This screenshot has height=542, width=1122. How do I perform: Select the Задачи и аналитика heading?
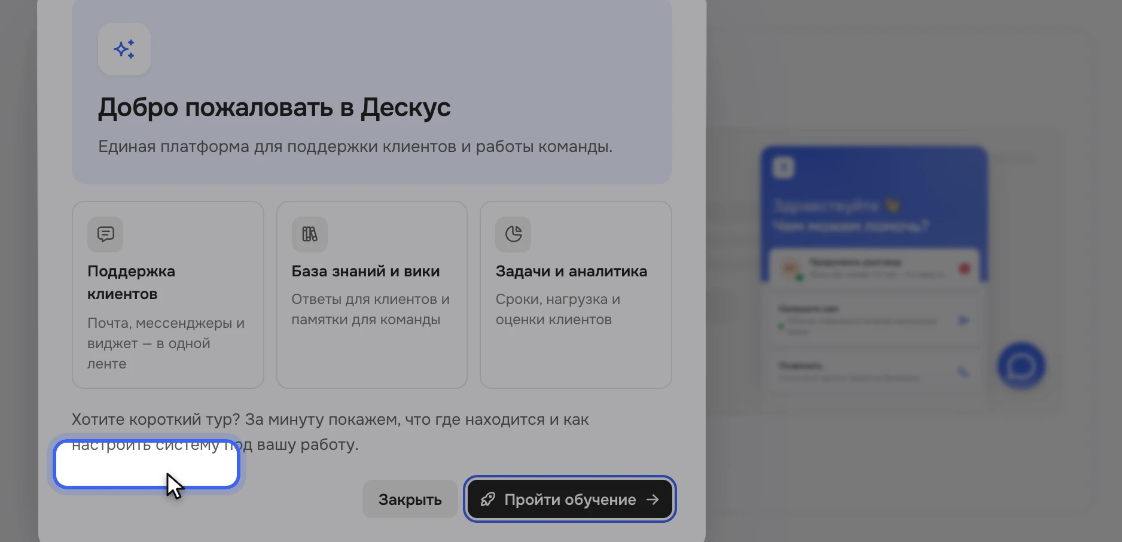click(571, 271)
